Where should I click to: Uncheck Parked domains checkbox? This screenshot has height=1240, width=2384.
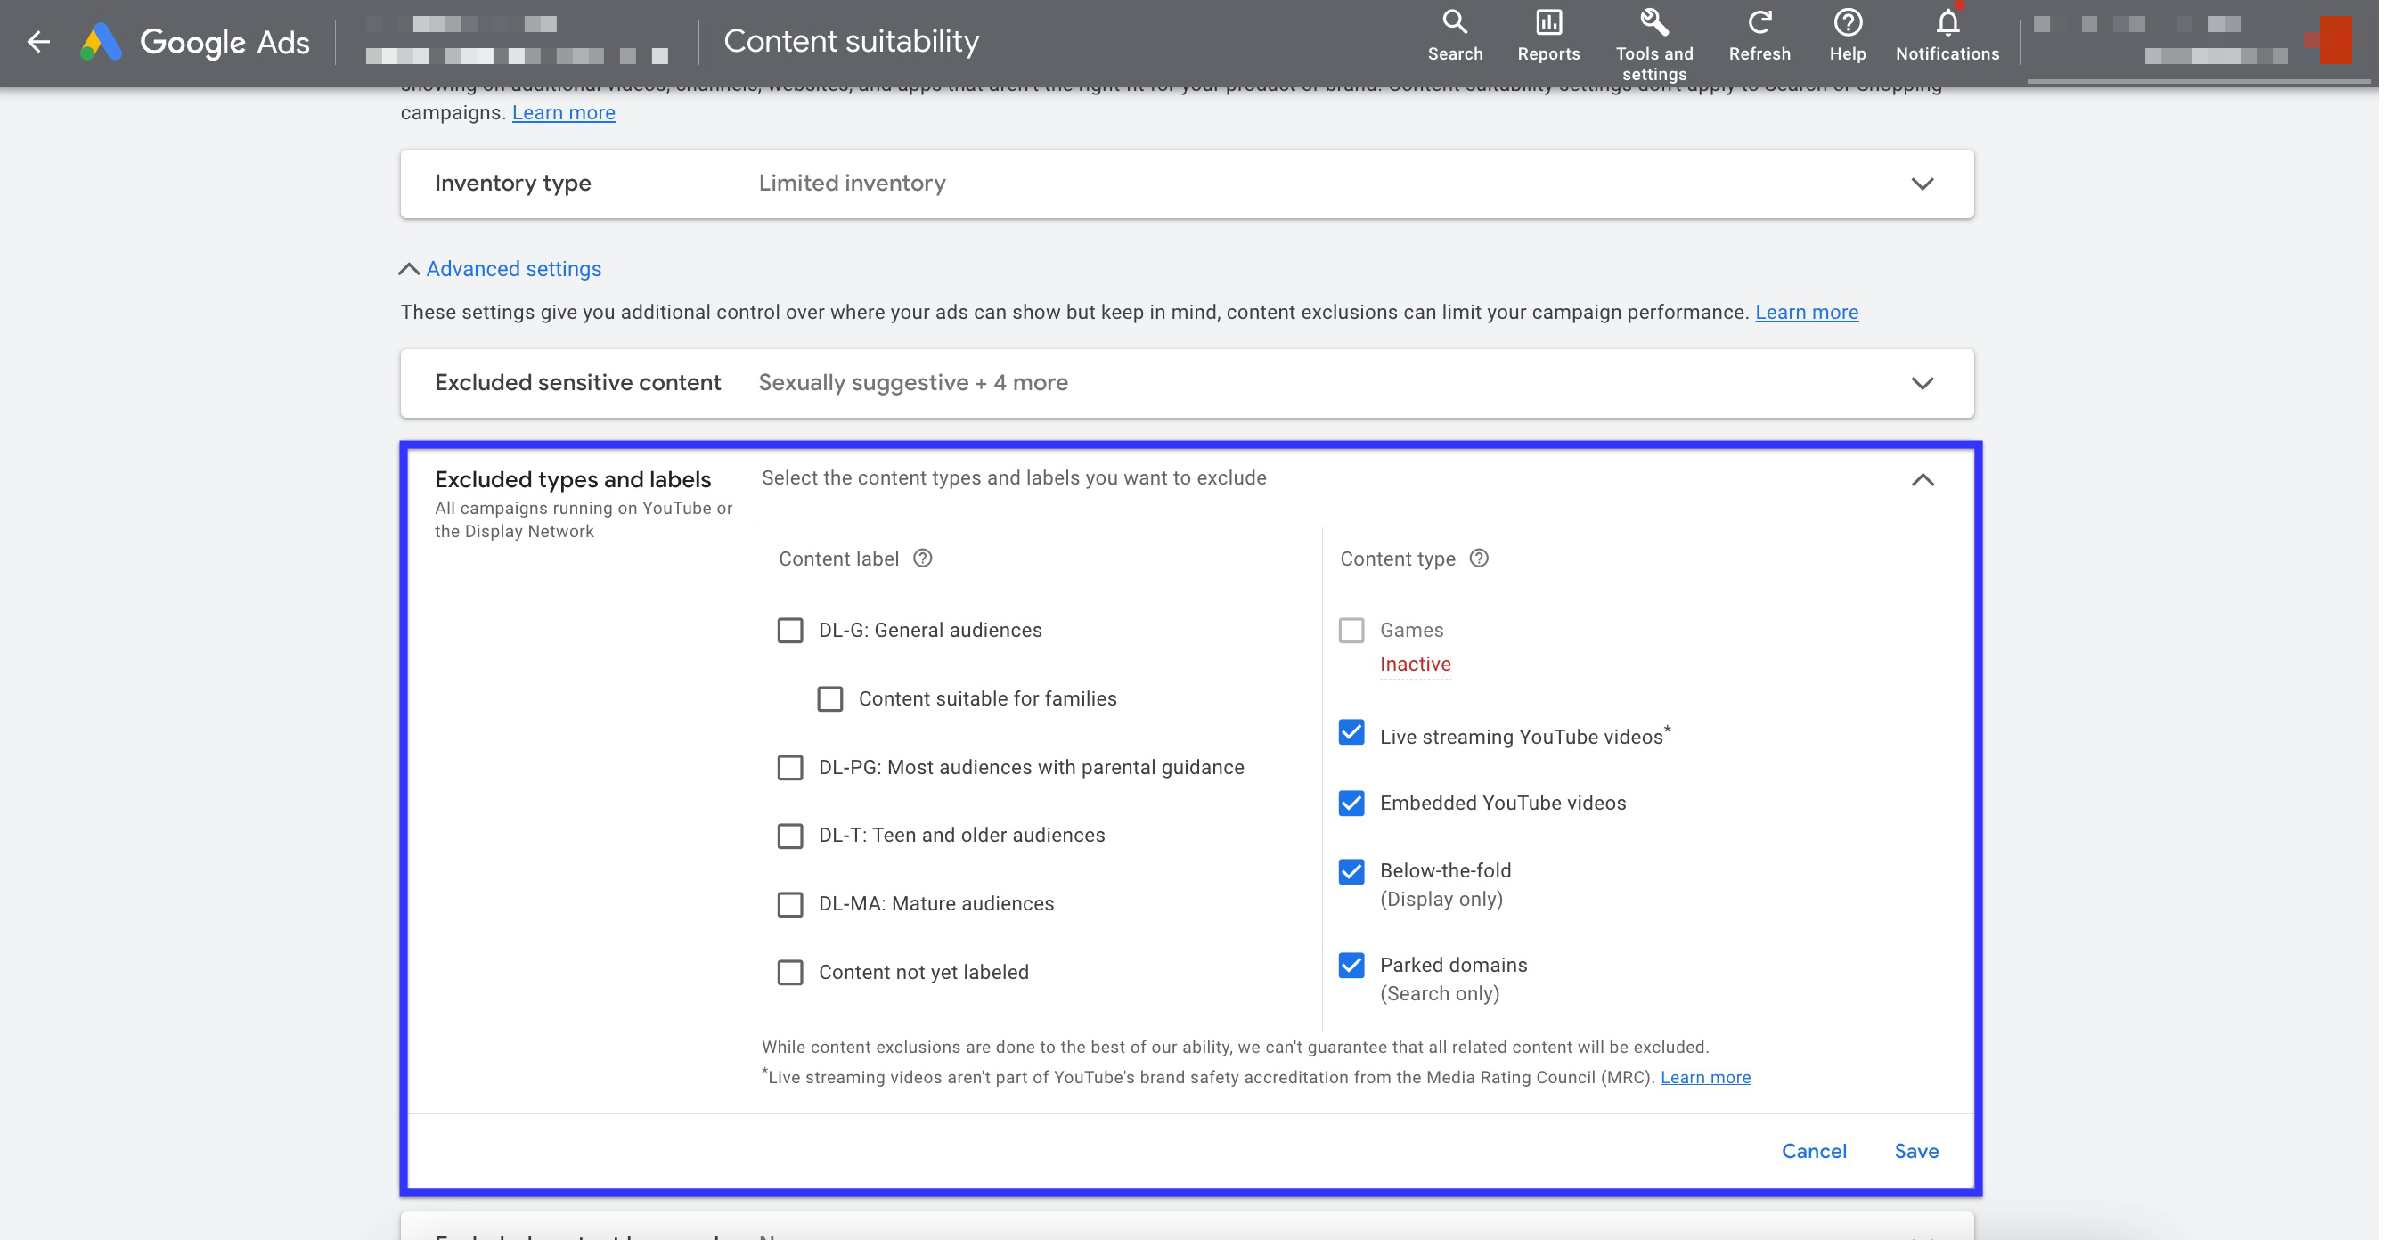pos(1351,965)
